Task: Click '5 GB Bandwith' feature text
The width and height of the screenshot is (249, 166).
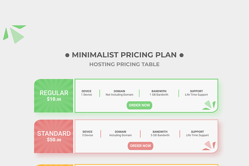Action: tap(160, 135)
